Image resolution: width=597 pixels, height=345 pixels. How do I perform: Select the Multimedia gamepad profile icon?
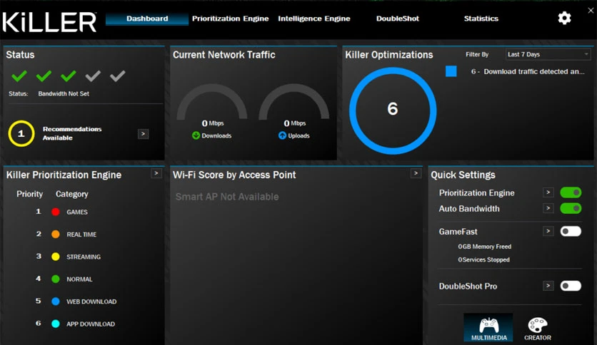point(489,329)
